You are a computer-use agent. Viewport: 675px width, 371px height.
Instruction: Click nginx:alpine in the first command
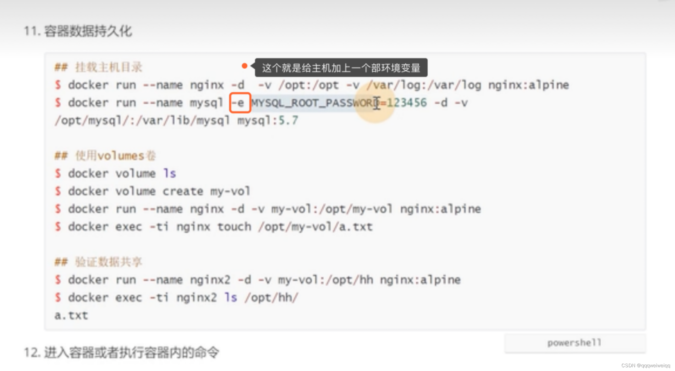(x=528, y=85)
